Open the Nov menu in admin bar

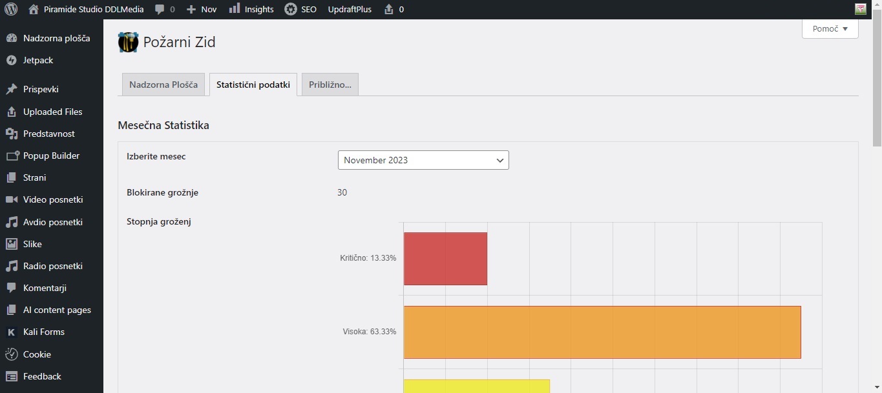coord(202,10)
